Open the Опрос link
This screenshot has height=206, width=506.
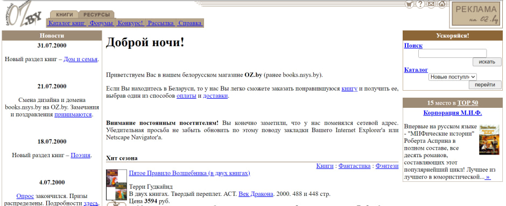[25, 196]
